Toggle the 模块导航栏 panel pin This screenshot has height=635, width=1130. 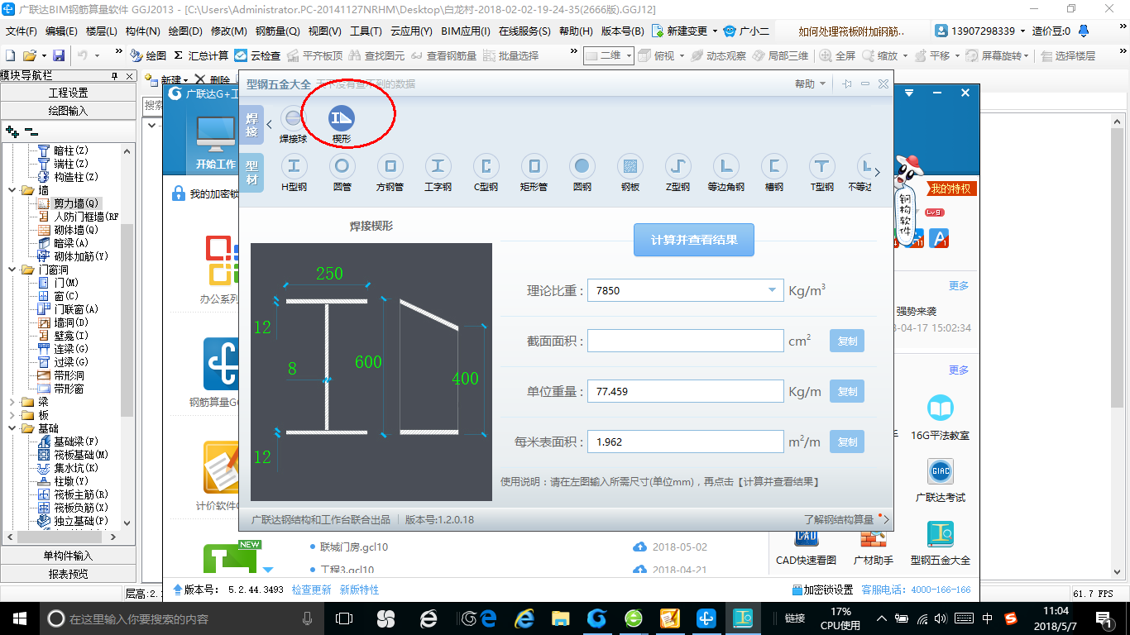click(x=114, y=76)
